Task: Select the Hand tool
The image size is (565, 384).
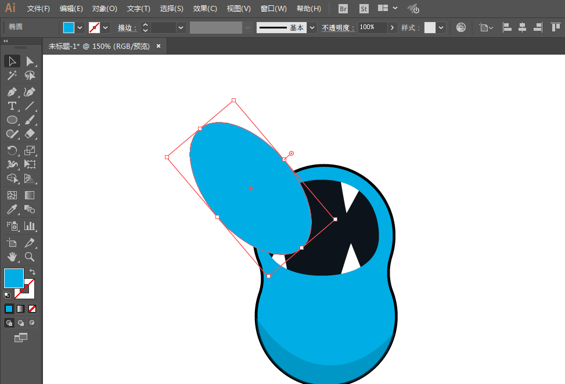Action: pyautogui.click(x=12, y=257)
